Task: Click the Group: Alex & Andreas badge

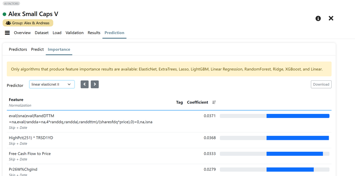Action: (28, 23)
